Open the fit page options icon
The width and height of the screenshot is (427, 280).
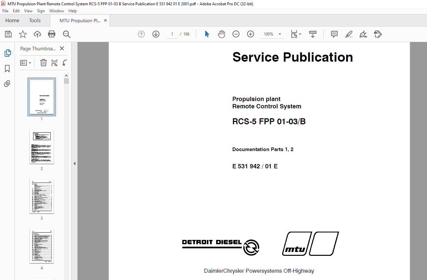click(294, 34)
